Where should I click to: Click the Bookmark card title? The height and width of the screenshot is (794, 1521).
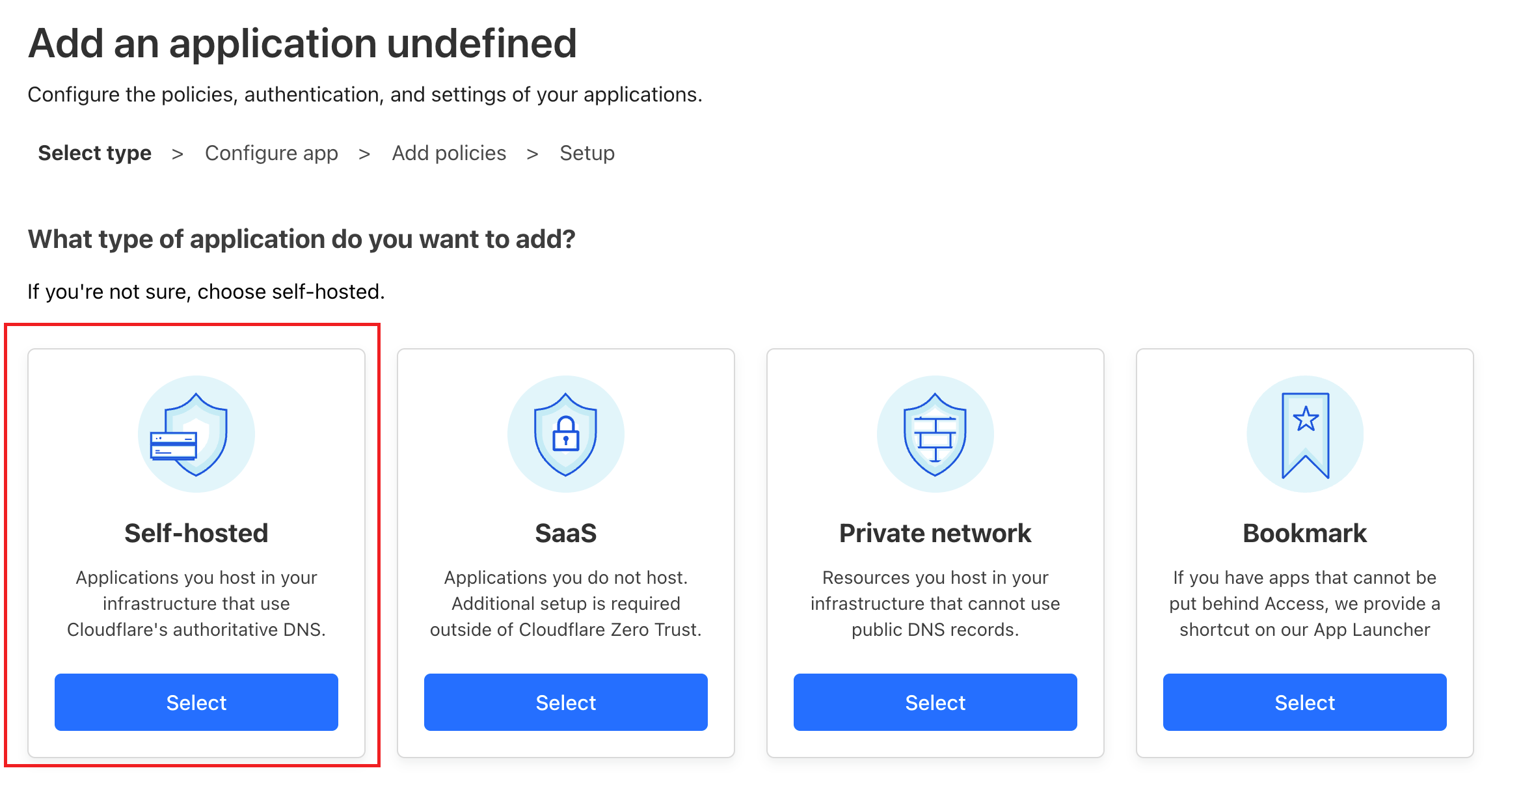[1304, 533]
